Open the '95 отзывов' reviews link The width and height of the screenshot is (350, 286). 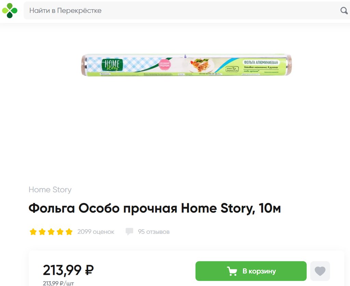(153, 232)
